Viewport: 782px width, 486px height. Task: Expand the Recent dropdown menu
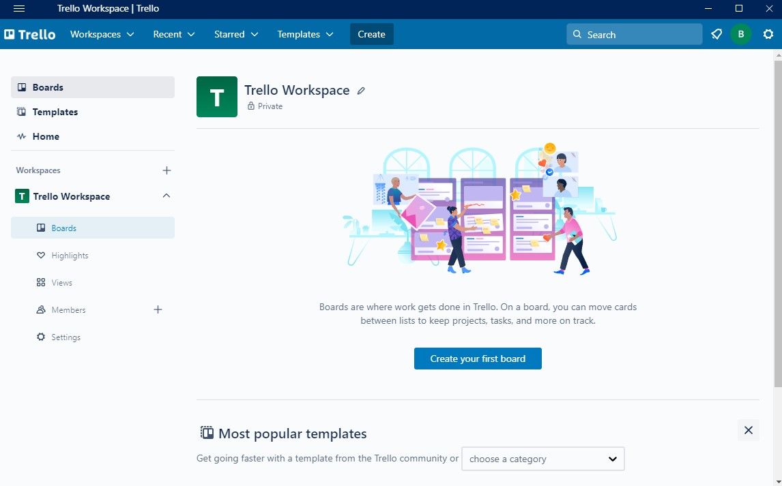[x=173, y=34]
